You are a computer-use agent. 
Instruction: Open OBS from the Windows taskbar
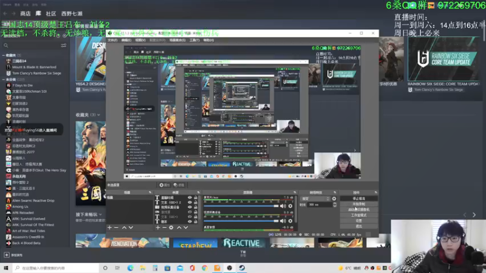coord(230,268)
